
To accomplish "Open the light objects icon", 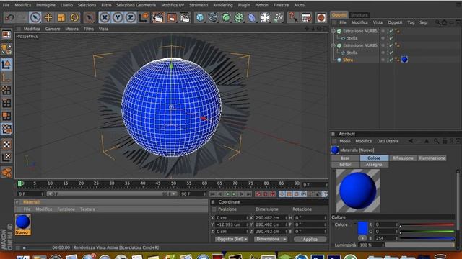I will tap(265, 17).
